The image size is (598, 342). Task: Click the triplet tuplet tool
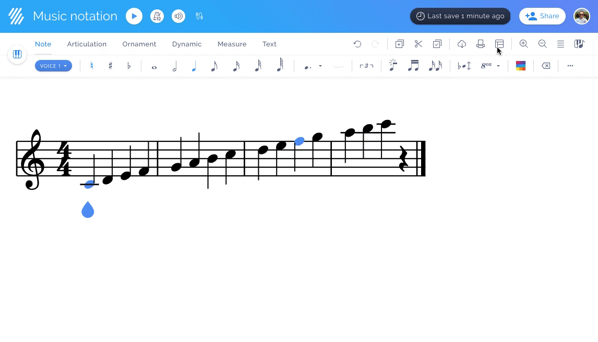[366, 66]
